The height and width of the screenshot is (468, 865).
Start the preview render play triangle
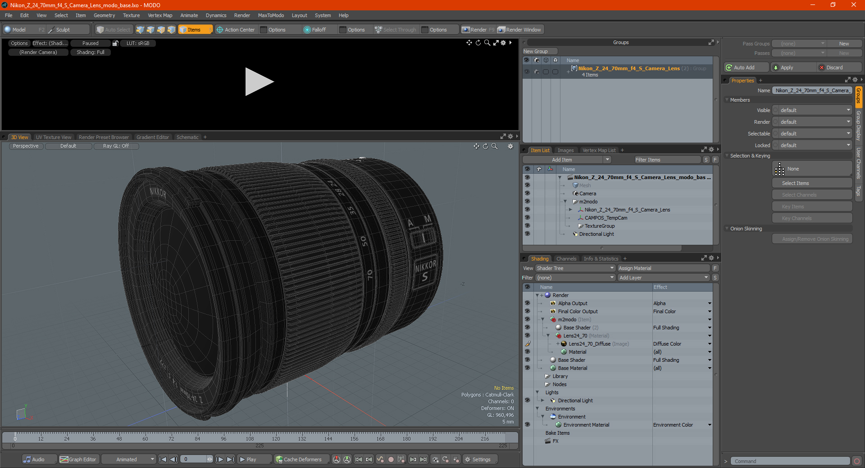pos(259,81)
